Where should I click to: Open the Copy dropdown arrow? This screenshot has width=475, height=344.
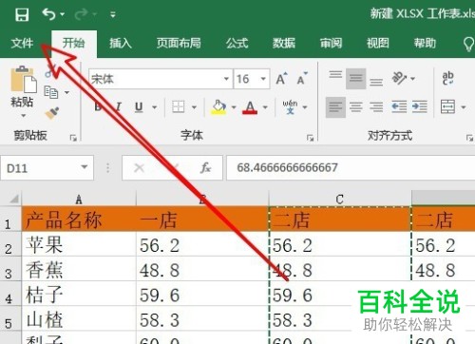click(x=66, y=92)
